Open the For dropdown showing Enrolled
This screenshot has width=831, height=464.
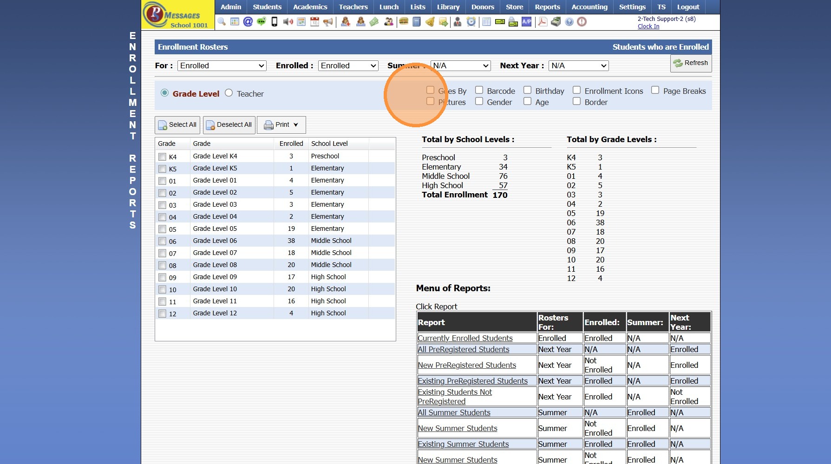[222, 66]
